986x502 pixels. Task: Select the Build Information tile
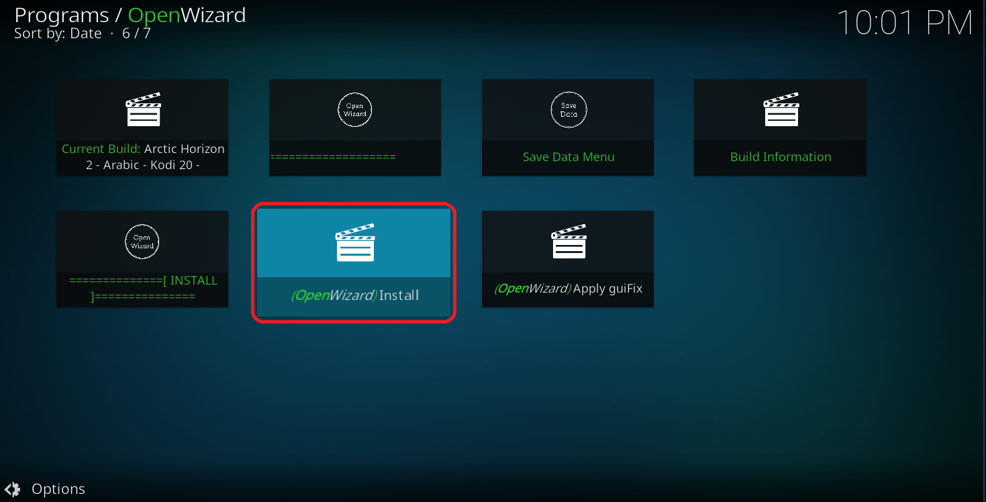779,128
